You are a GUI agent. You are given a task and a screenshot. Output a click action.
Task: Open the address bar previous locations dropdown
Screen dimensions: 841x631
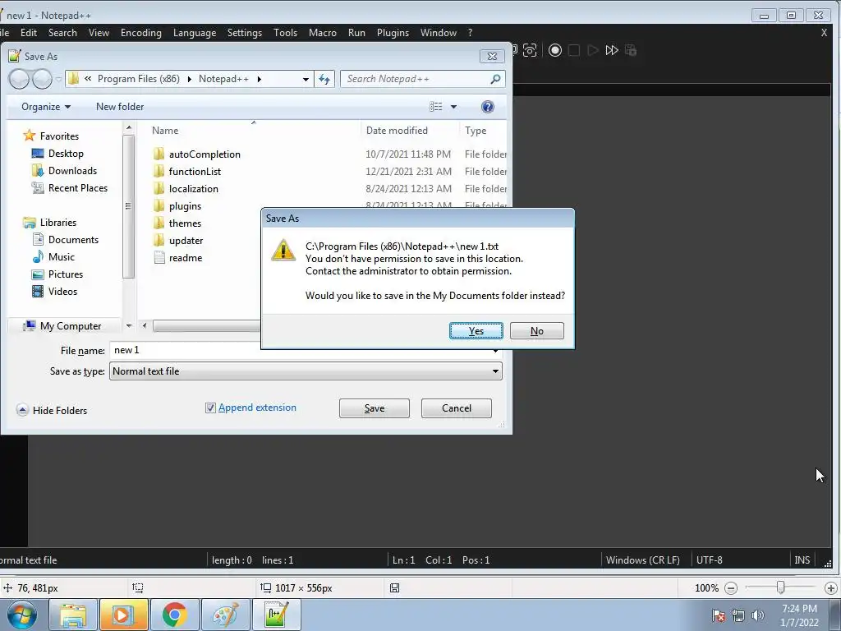point(306,79)
